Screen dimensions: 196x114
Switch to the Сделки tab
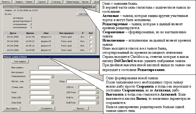42,2
